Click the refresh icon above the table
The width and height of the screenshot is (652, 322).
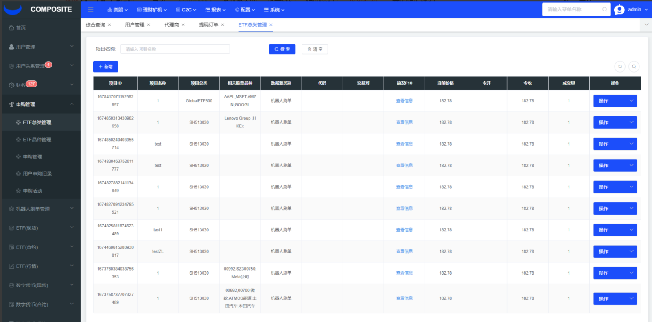(x=620, y=67)
